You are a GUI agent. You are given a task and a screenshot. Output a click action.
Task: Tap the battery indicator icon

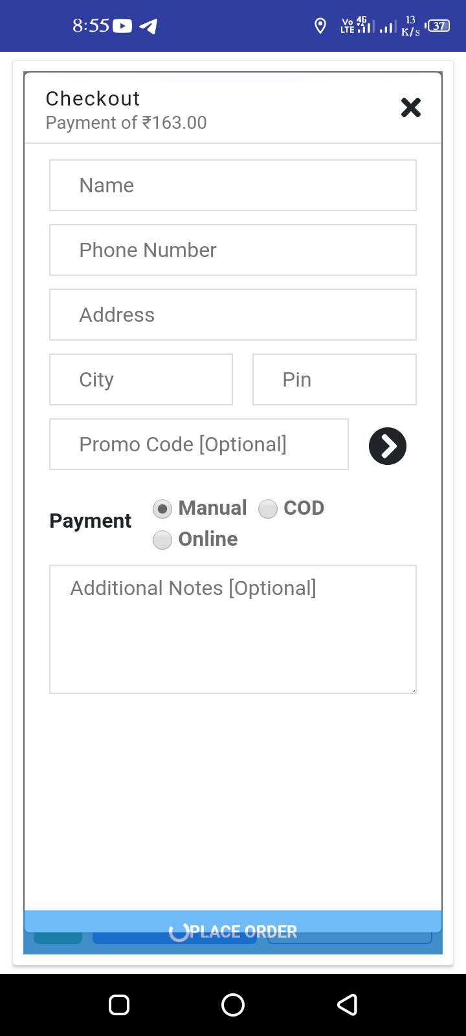[439, 26]
